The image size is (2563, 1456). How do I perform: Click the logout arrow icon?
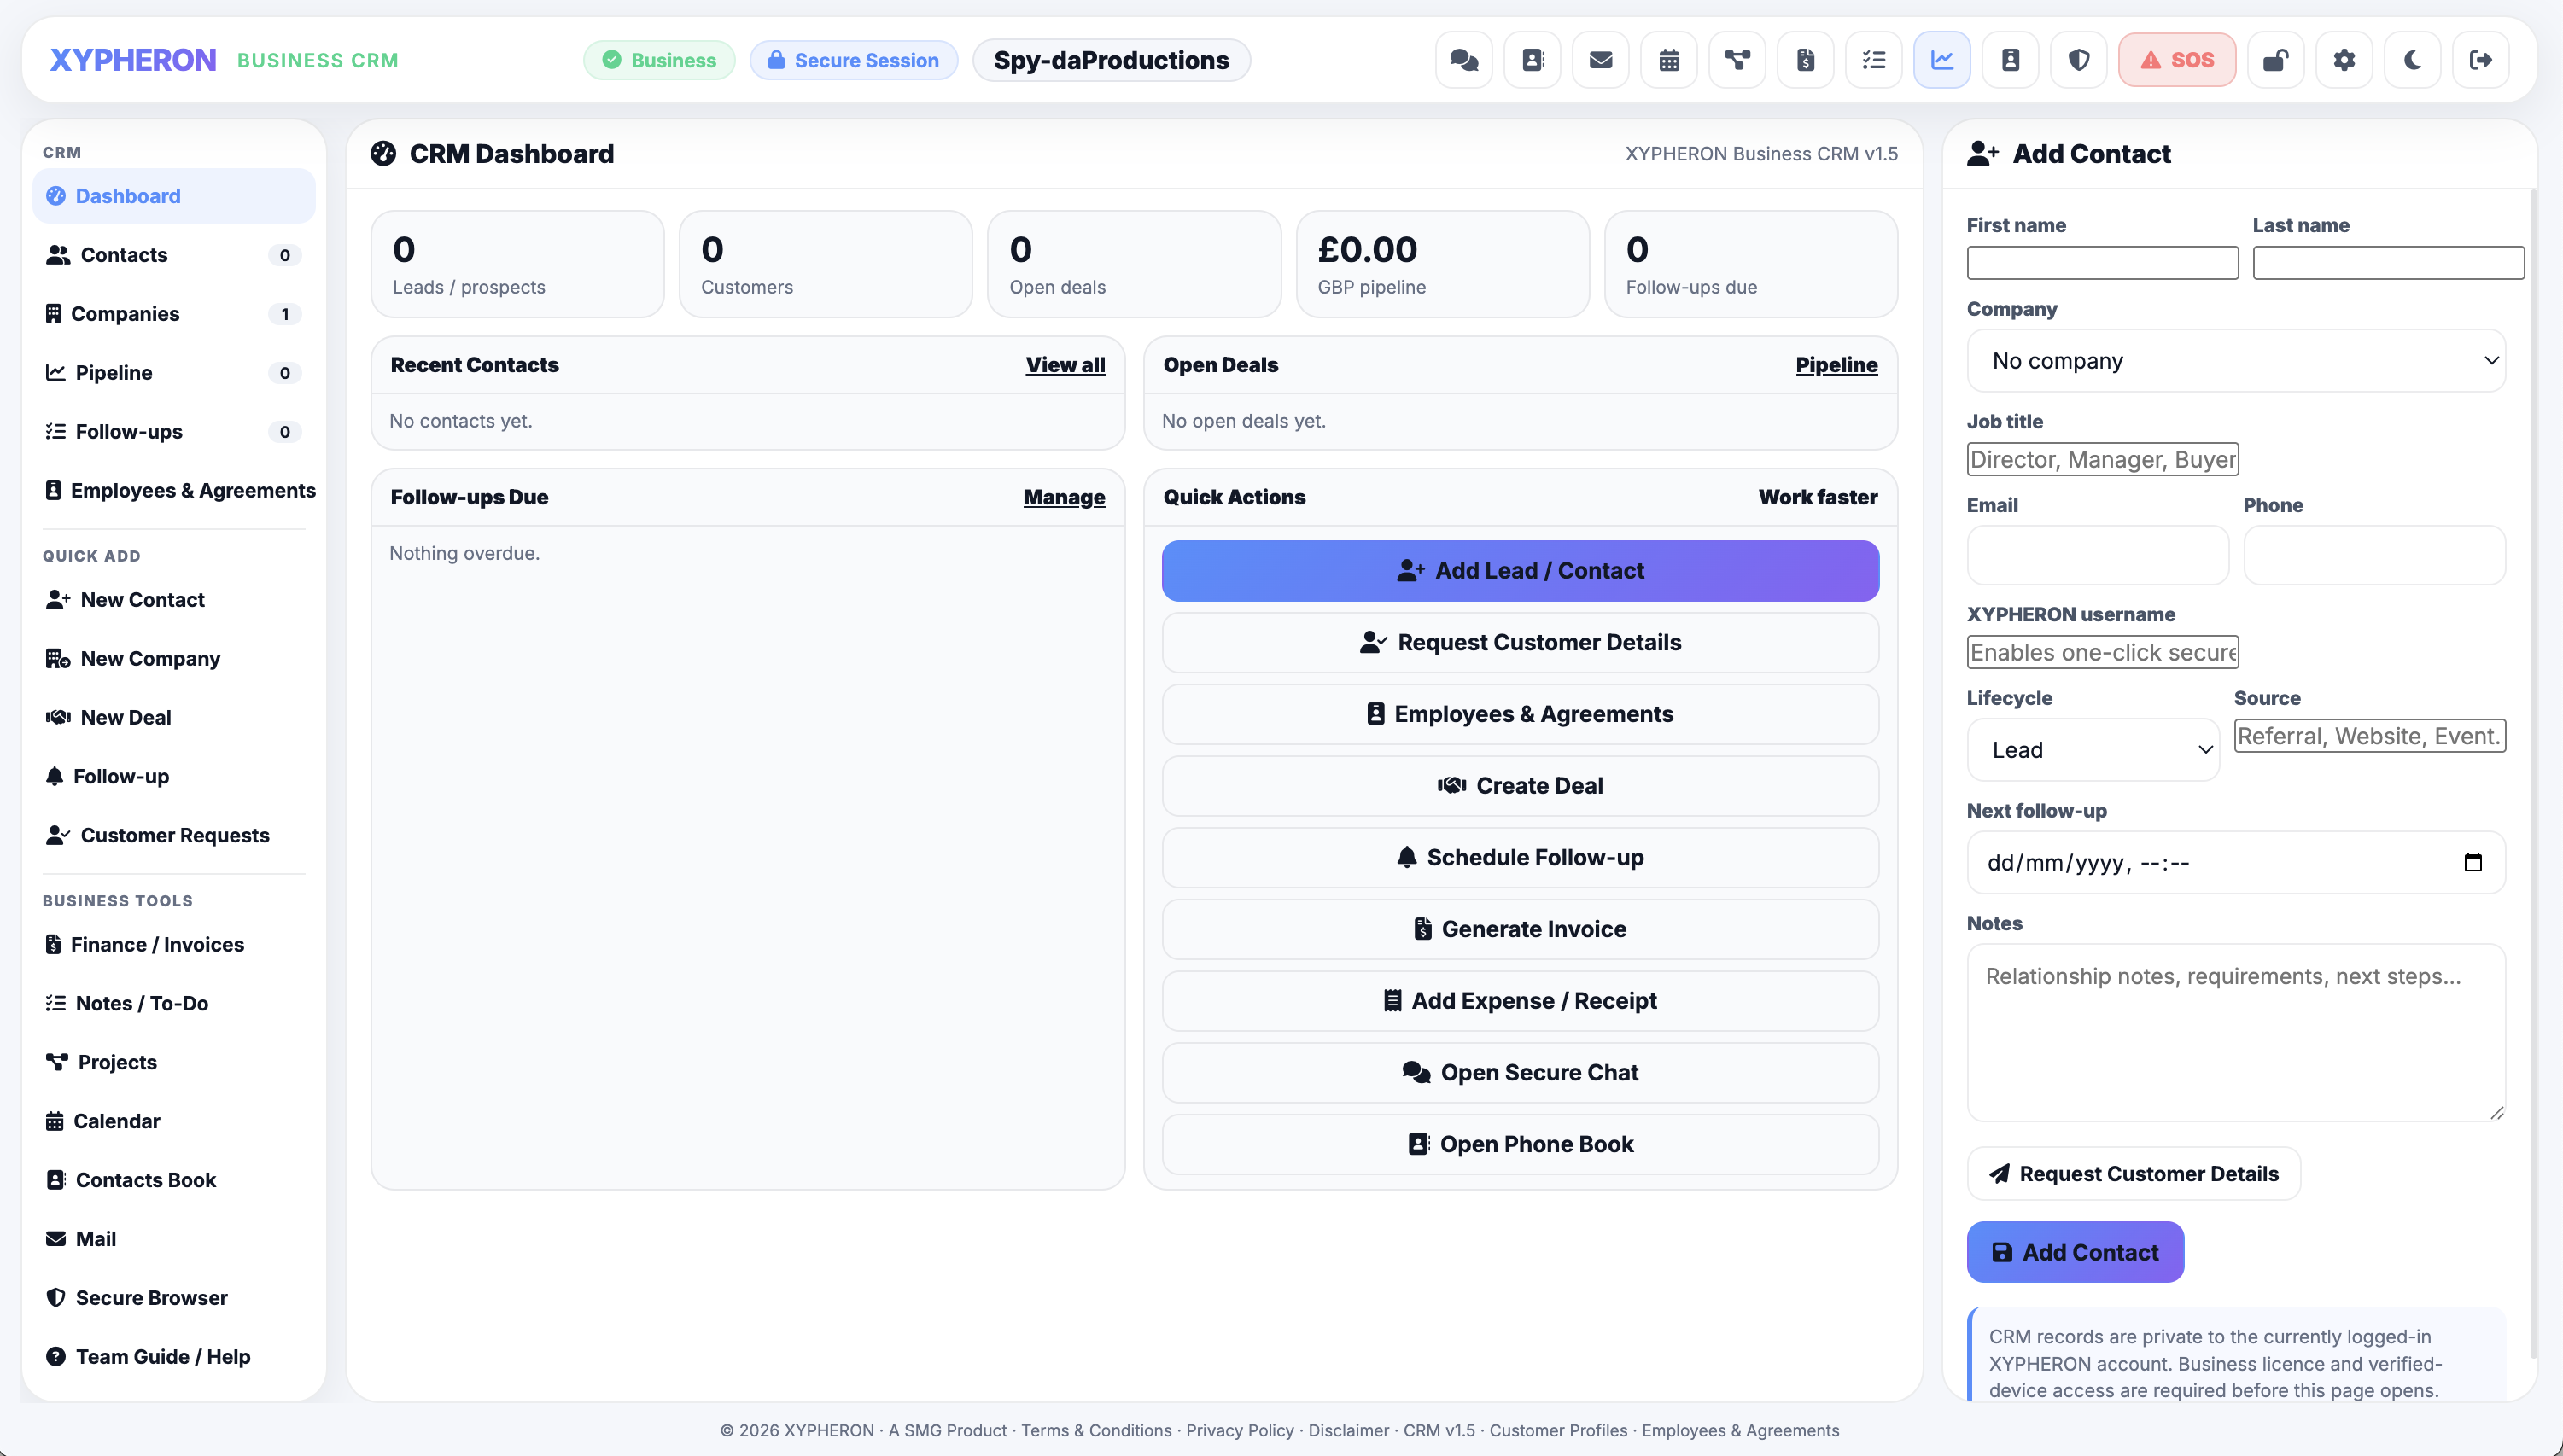pyautogui.click(x=2481, y=60)
